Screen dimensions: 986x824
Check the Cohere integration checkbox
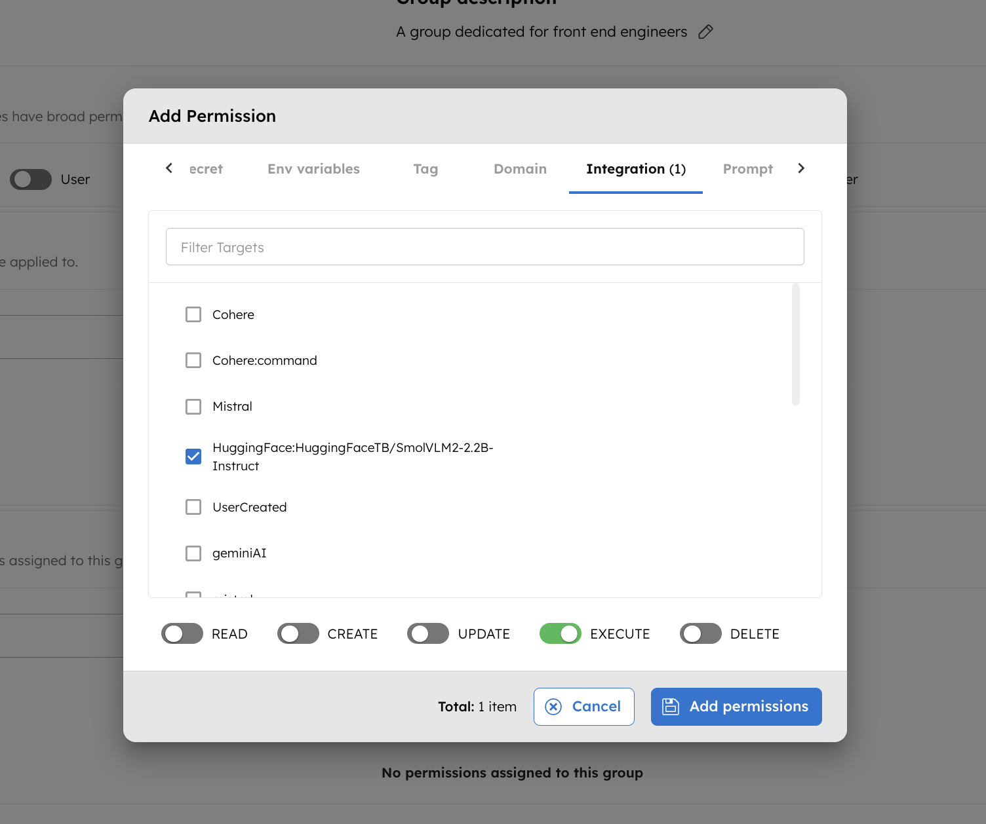(x=193, y=314)
